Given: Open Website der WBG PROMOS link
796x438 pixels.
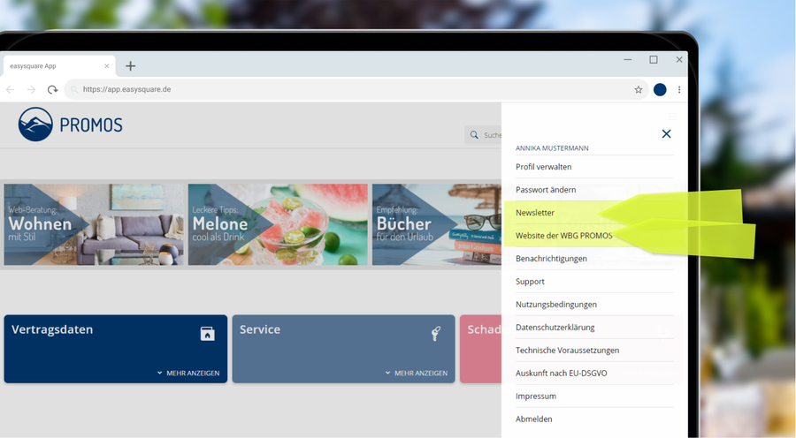Looking at the screenshot, I should coord(563,236).
